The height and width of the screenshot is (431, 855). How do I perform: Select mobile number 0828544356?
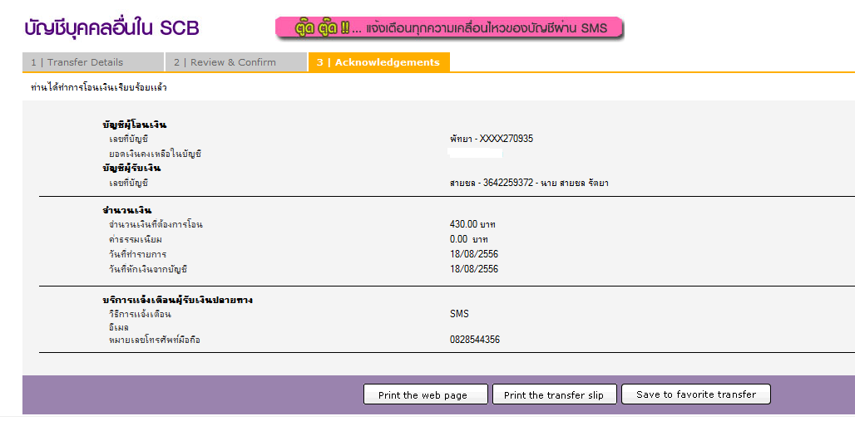[474, 340]
